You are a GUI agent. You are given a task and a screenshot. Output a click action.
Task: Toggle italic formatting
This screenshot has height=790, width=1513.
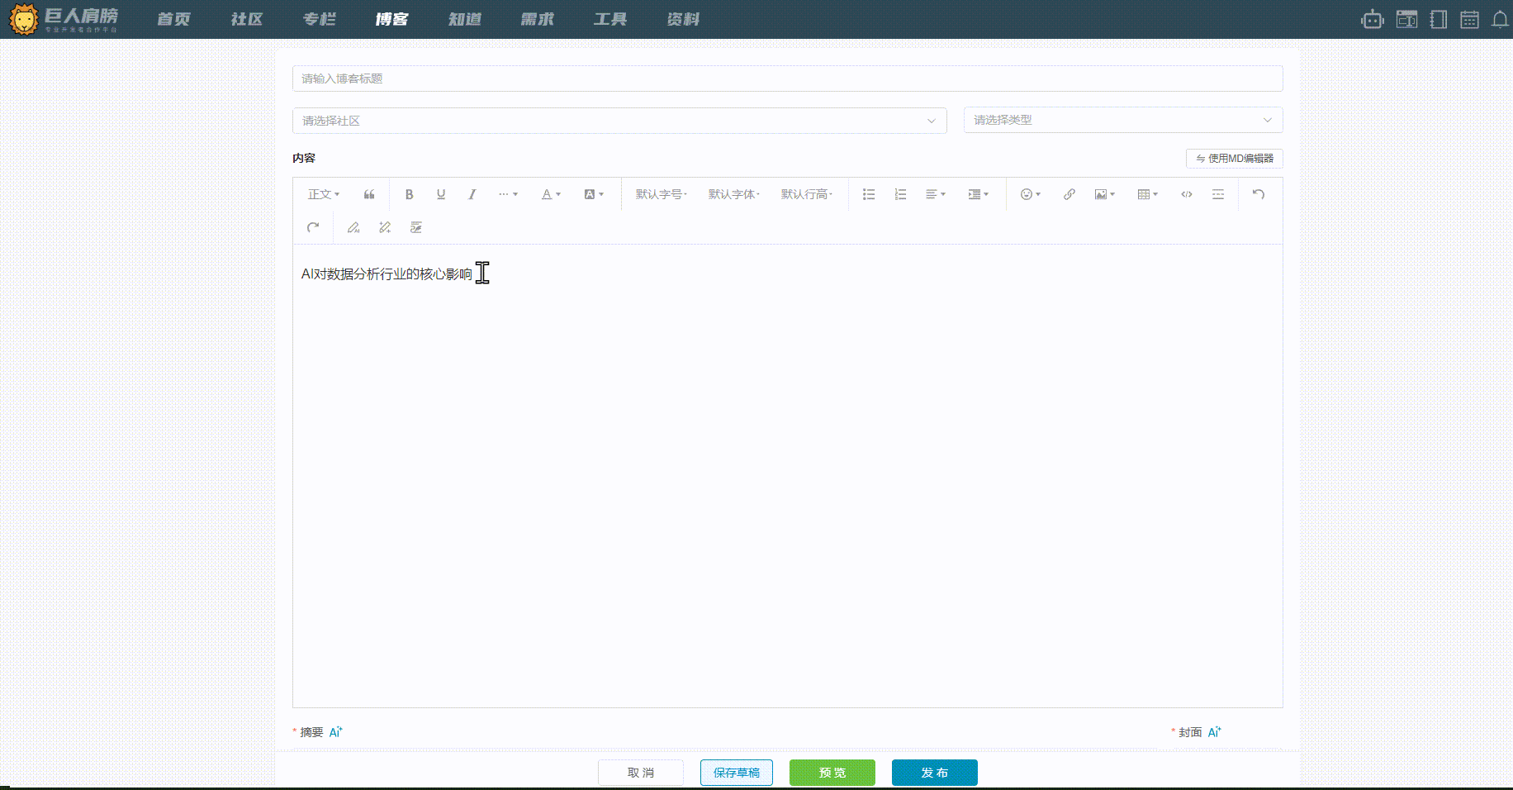click(x=472, y=194)
